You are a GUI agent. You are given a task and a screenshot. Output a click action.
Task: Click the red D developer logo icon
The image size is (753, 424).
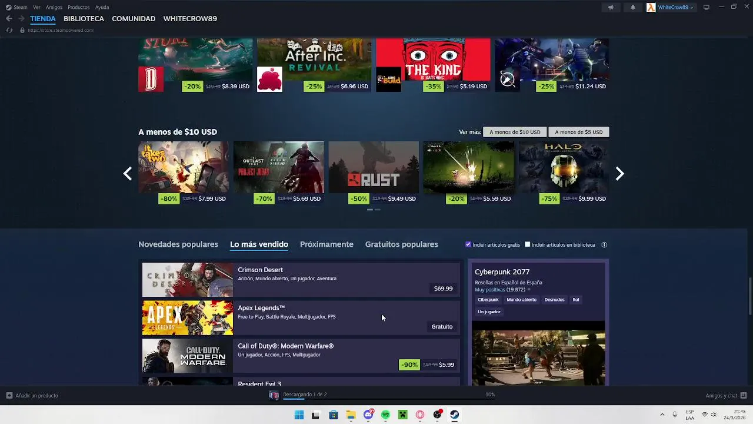(151, 79)
